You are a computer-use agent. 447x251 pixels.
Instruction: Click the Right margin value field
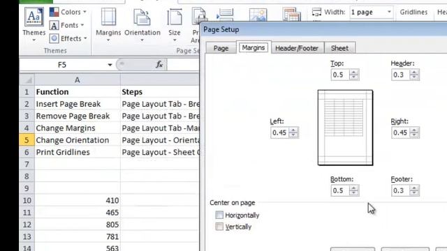point(400,132)
